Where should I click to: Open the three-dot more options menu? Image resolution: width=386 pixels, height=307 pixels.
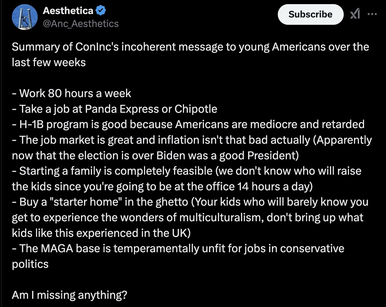point(372,14)
